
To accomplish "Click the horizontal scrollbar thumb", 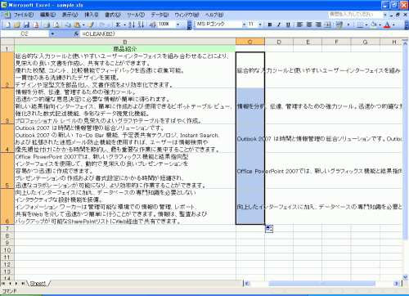I will point(321,284).
